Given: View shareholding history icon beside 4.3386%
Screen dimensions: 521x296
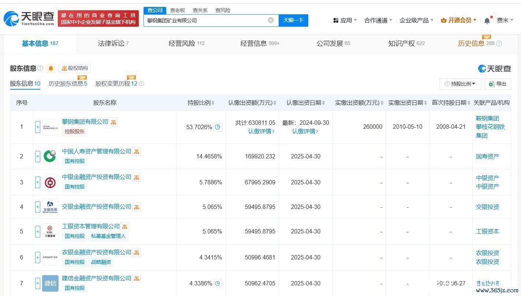Looking at the screenshot, I should [x=217, y=283].
